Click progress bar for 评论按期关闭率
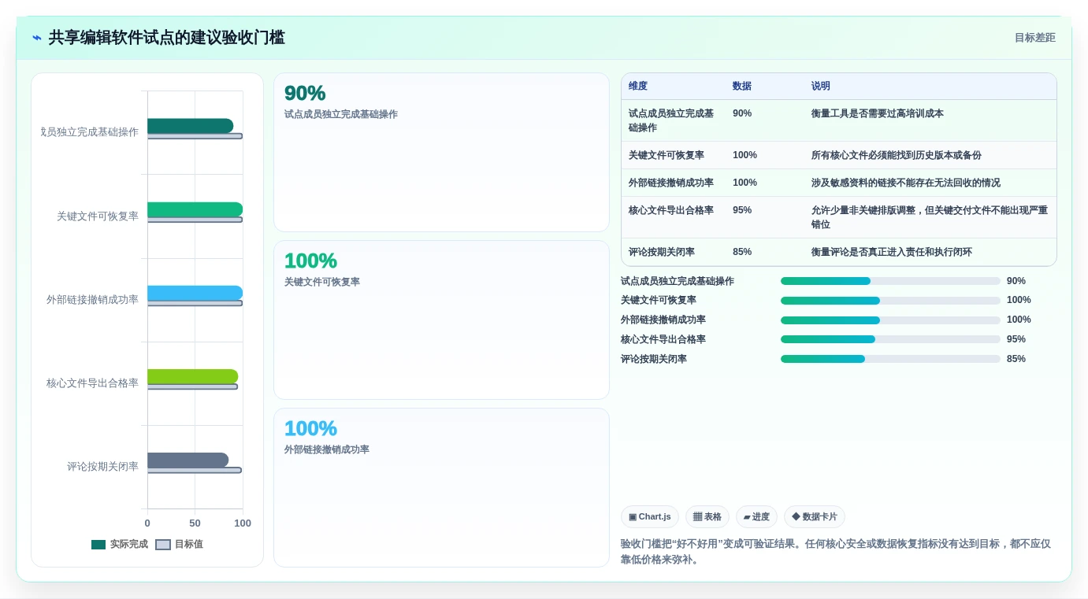Viewport: 1088px width, 599px height. pos(890,359)
